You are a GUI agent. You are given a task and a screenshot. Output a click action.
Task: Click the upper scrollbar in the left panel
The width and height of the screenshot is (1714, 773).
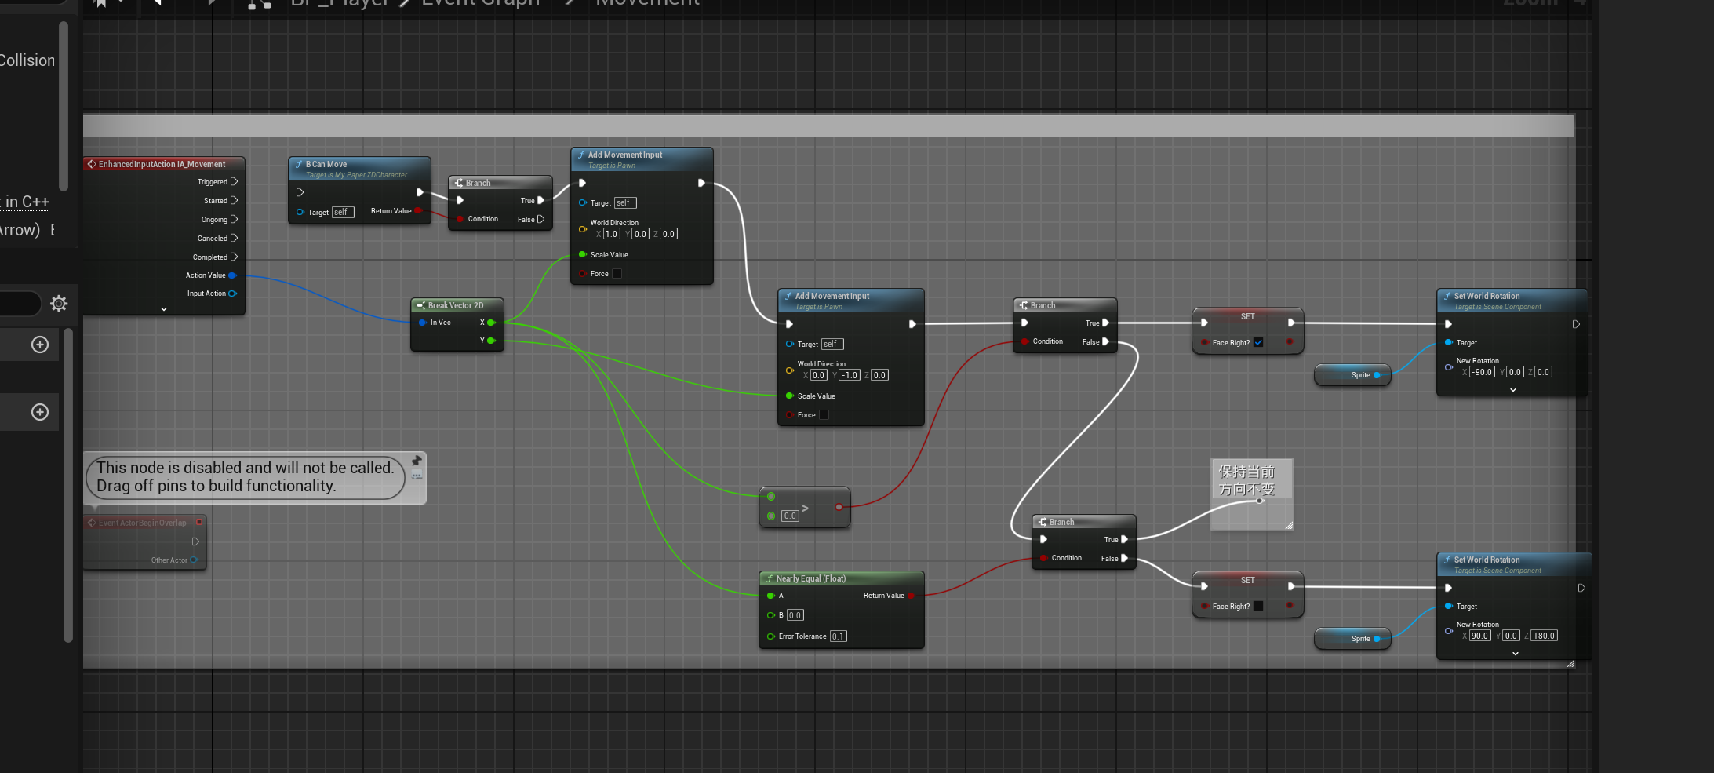coord(64,106)
